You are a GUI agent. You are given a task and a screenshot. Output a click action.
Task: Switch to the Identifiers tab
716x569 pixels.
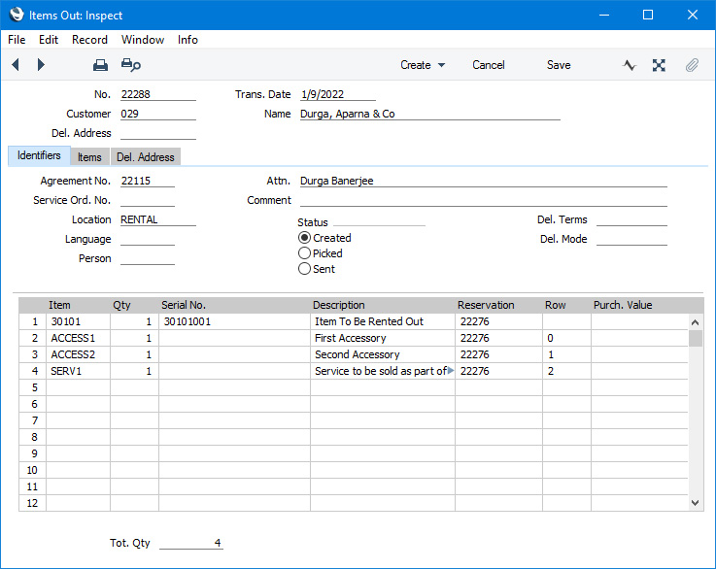[x=39, y=155]
